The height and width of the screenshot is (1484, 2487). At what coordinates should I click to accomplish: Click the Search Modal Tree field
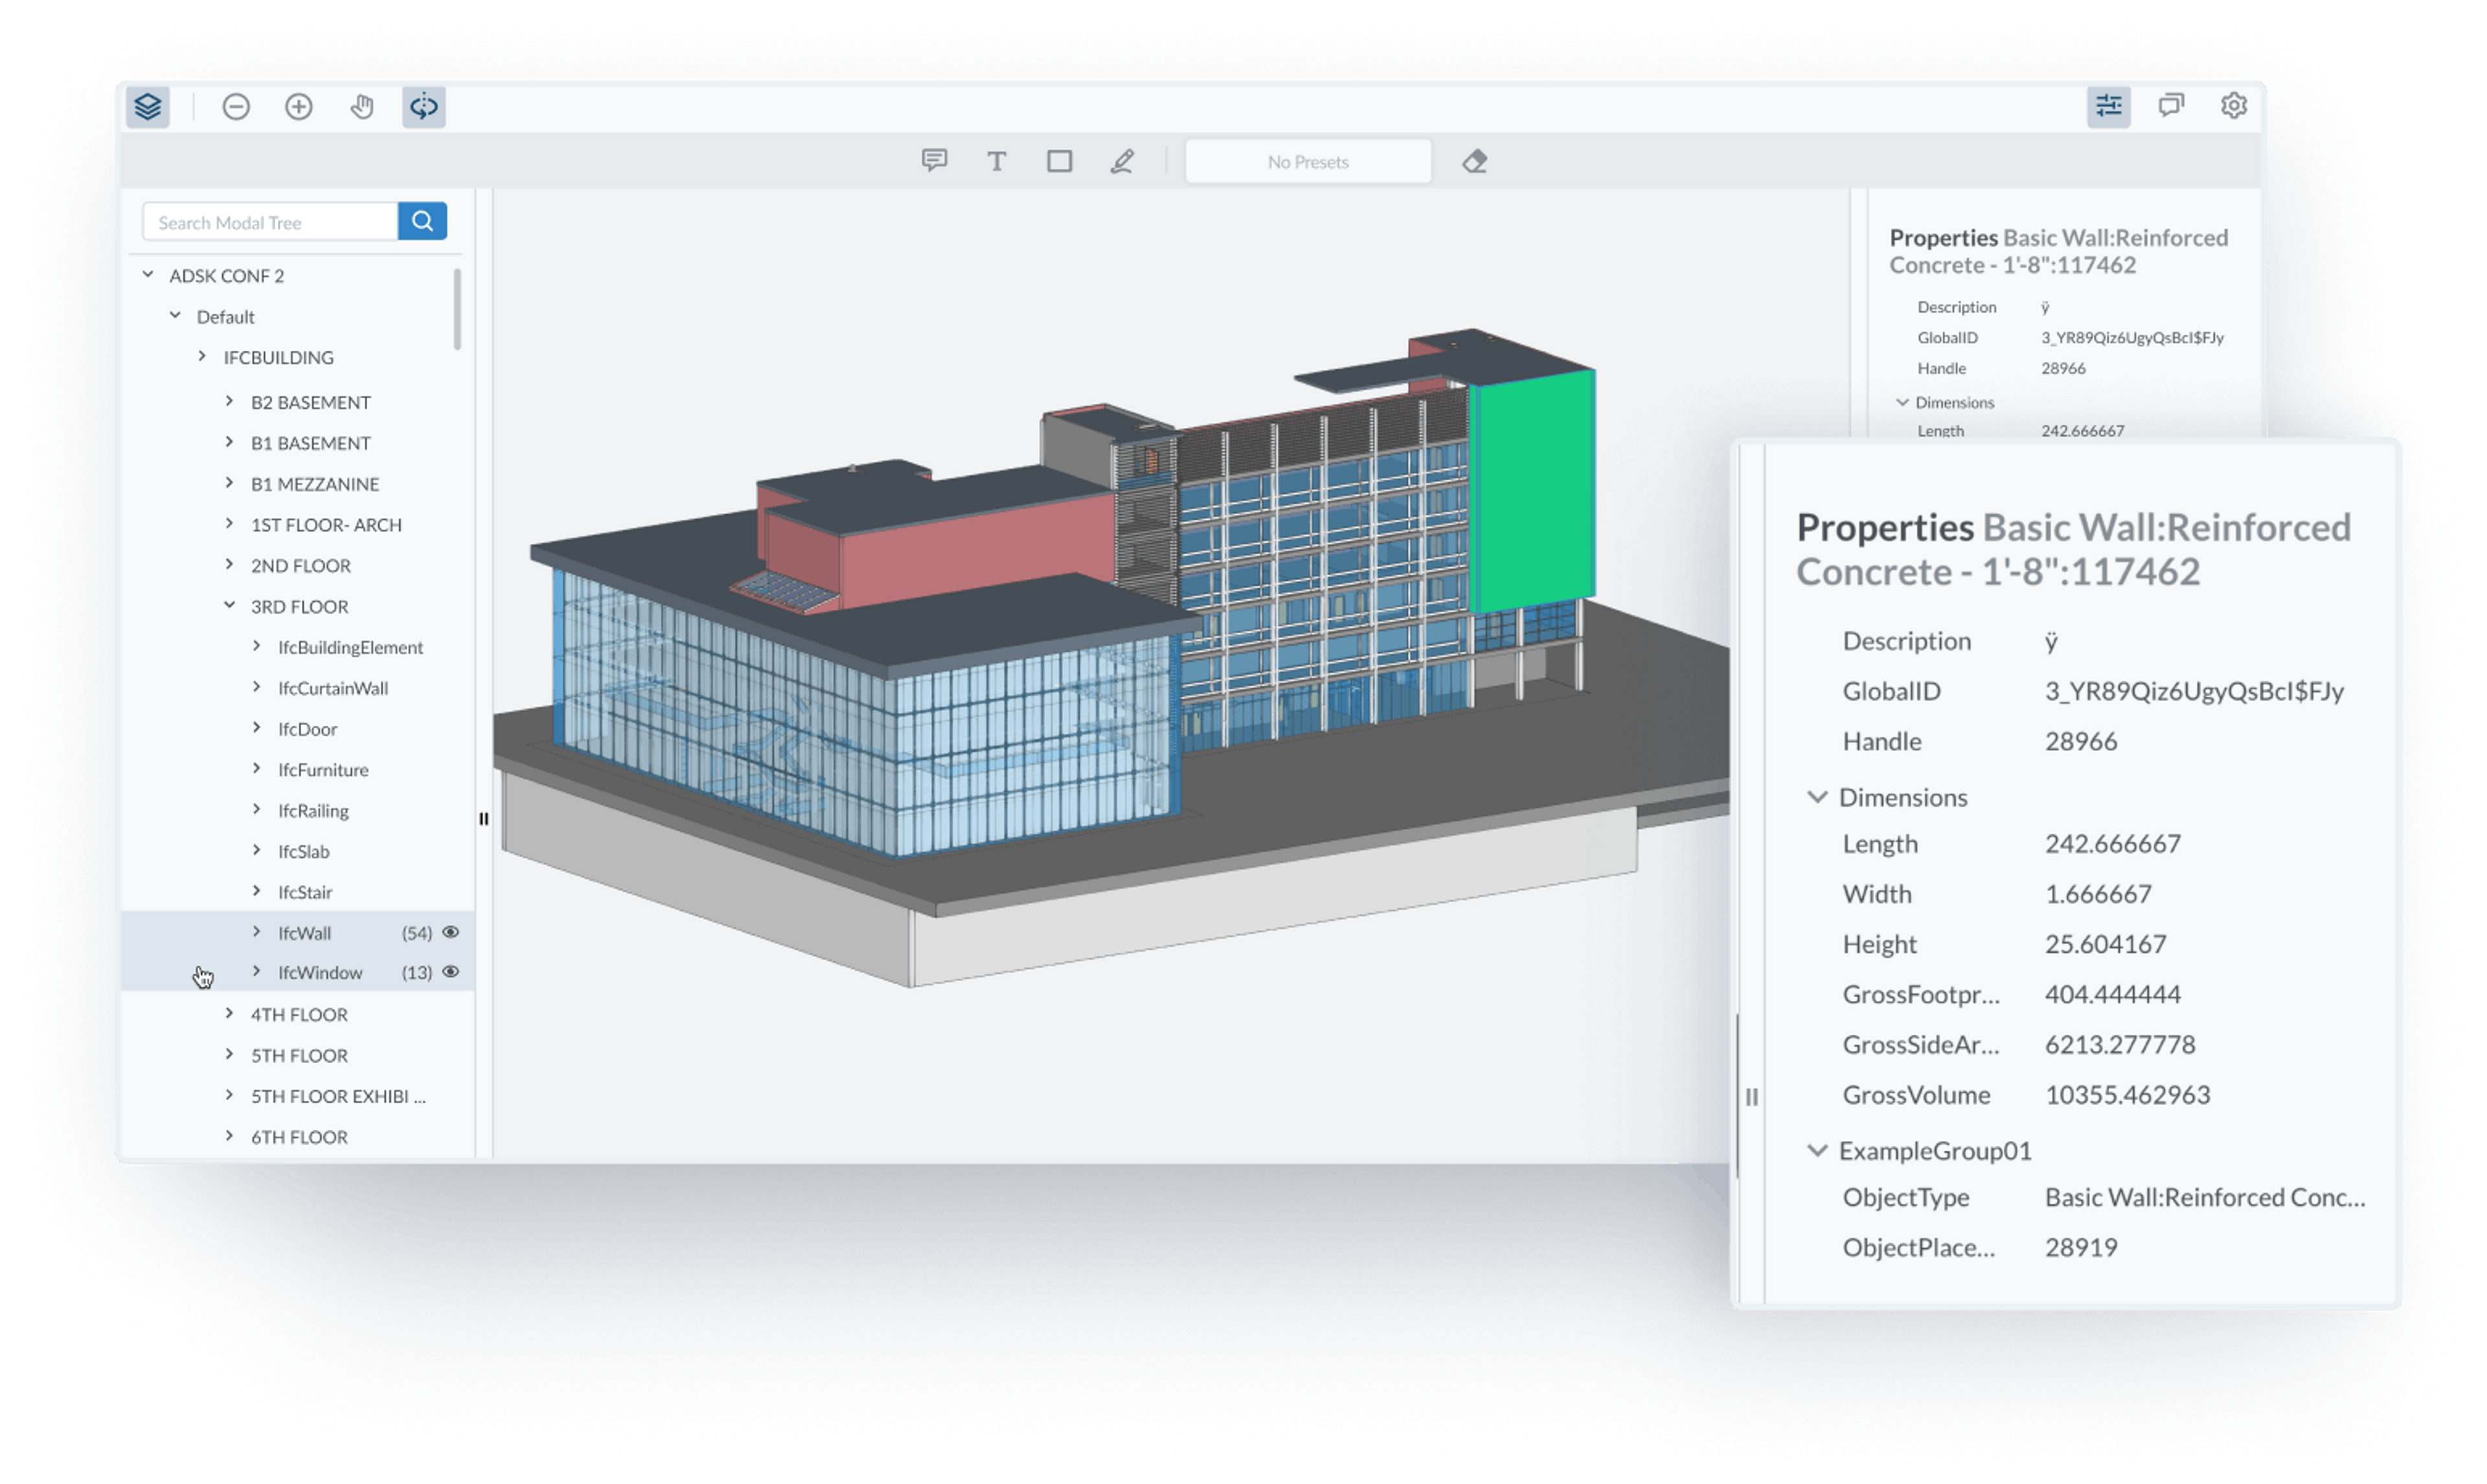(x=270, y=222)
